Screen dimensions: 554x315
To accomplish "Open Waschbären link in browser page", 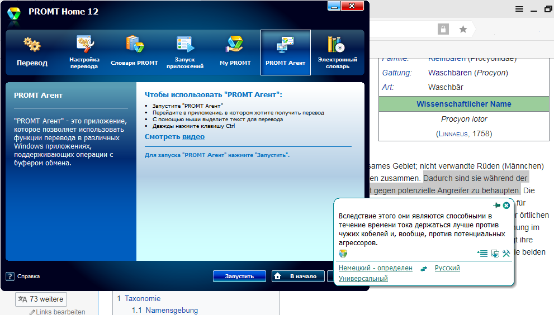I will click(x=450, y=73).
